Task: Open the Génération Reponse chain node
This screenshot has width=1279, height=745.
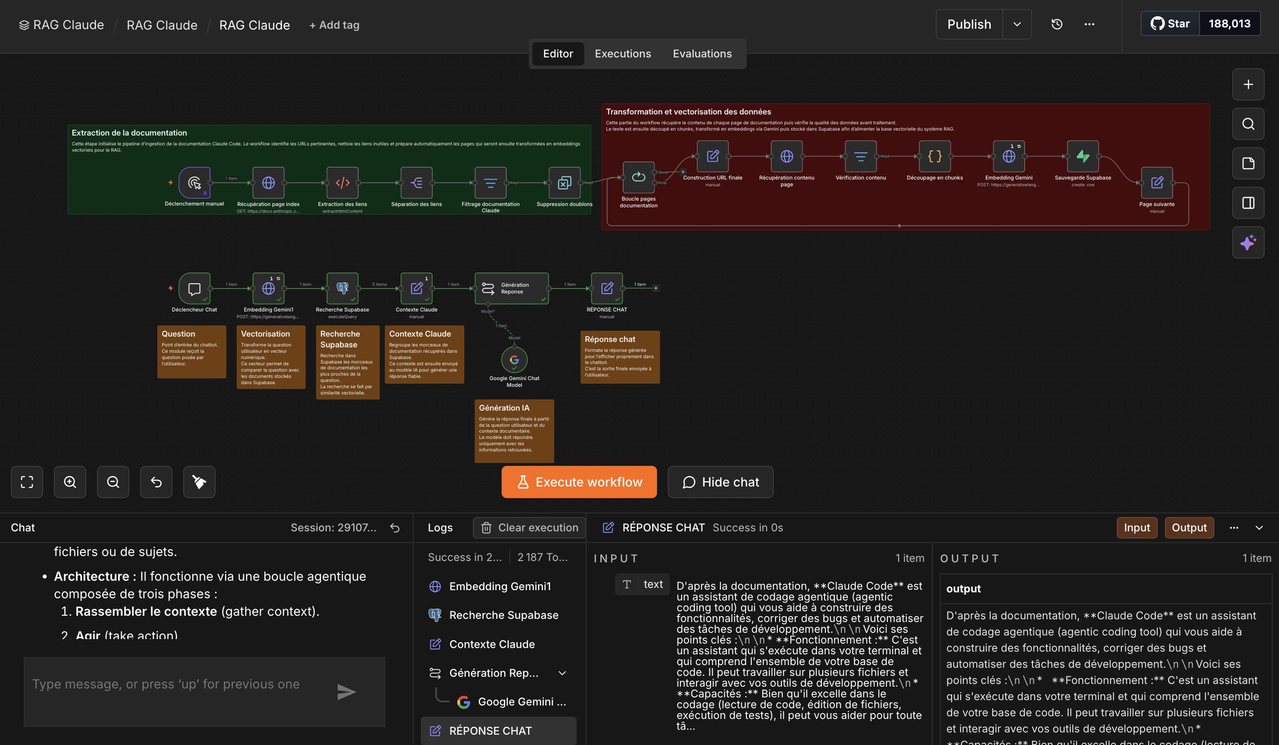Action: pyautogui.click(x=512, y=289)
